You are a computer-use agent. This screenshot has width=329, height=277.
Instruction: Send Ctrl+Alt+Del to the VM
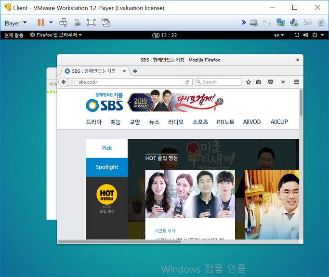pyautogui.click(x=63, y=23)
